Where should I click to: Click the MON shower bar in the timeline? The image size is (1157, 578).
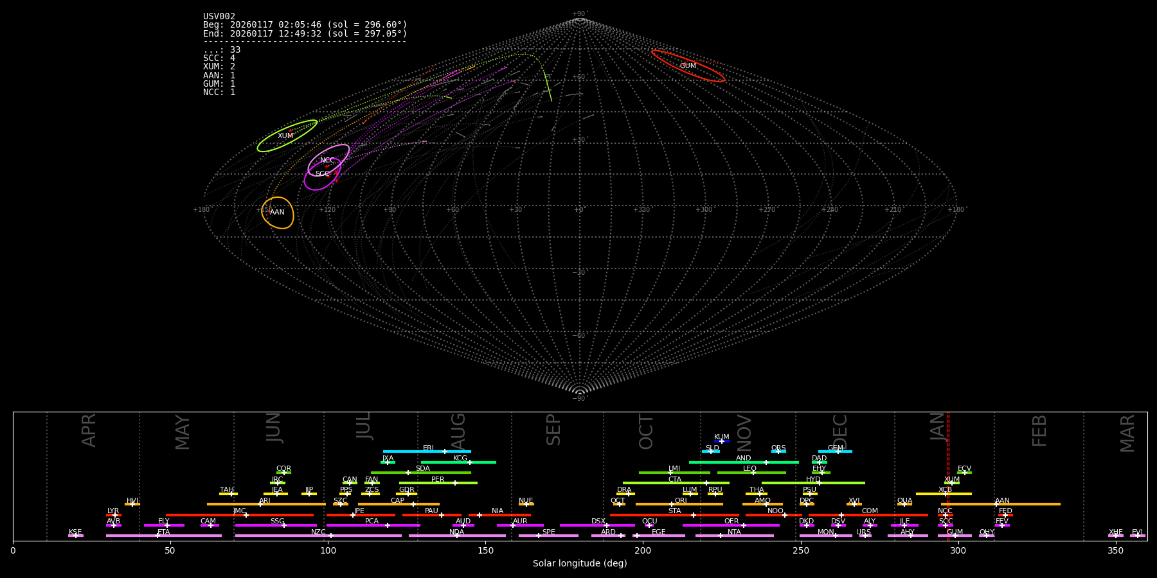pyautogui.click(x=826, y=536)
